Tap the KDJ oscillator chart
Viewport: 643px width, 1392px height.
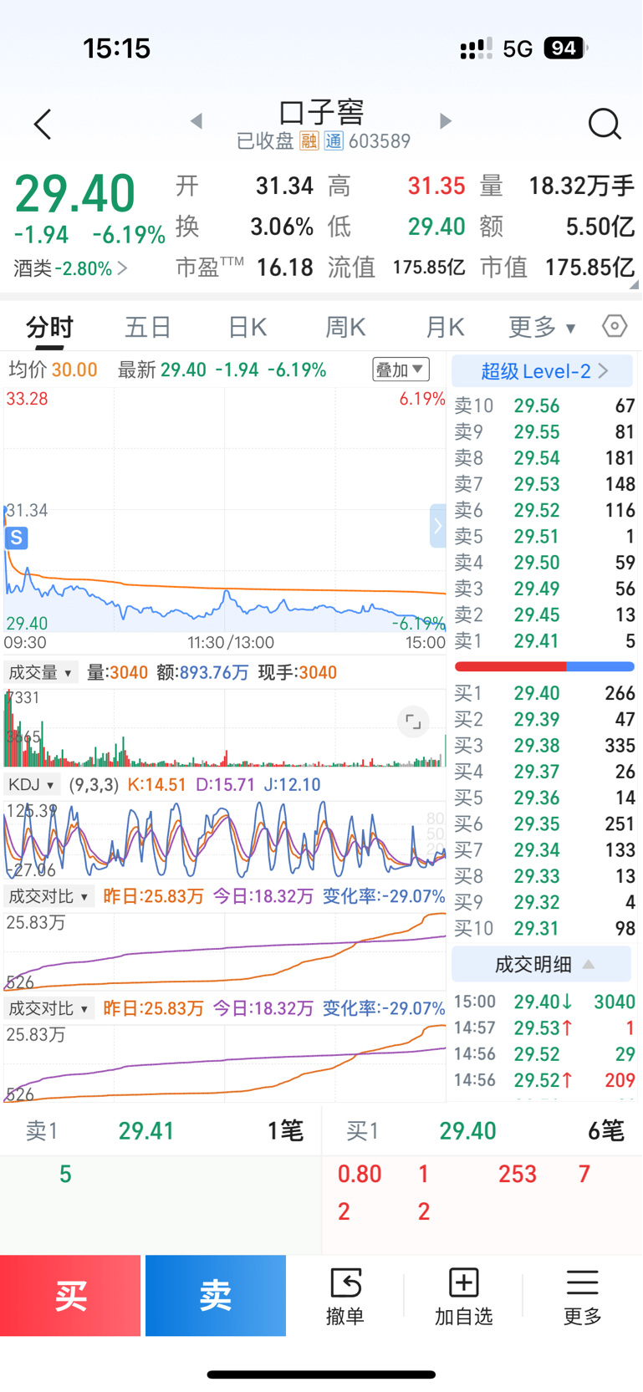(225, 839)
